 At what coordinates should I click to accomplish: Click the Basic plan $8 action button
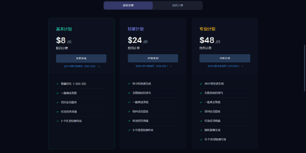pos(81,59)
